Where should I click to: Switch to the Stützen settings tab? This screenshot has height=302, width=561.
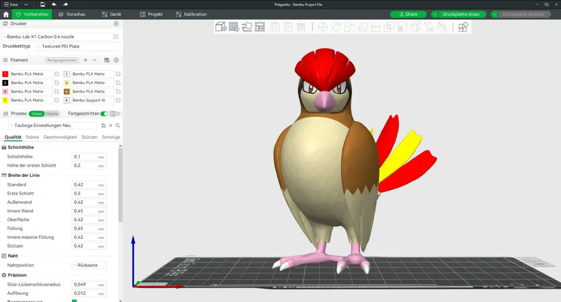(89, 137)
